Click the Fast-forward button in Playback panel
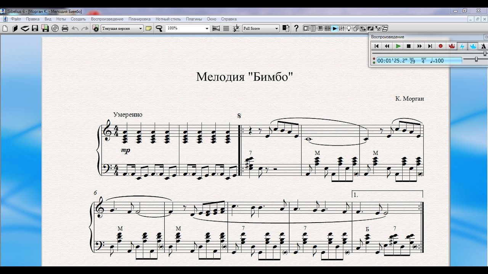This screenshot has height=274, width=488. 419,46
